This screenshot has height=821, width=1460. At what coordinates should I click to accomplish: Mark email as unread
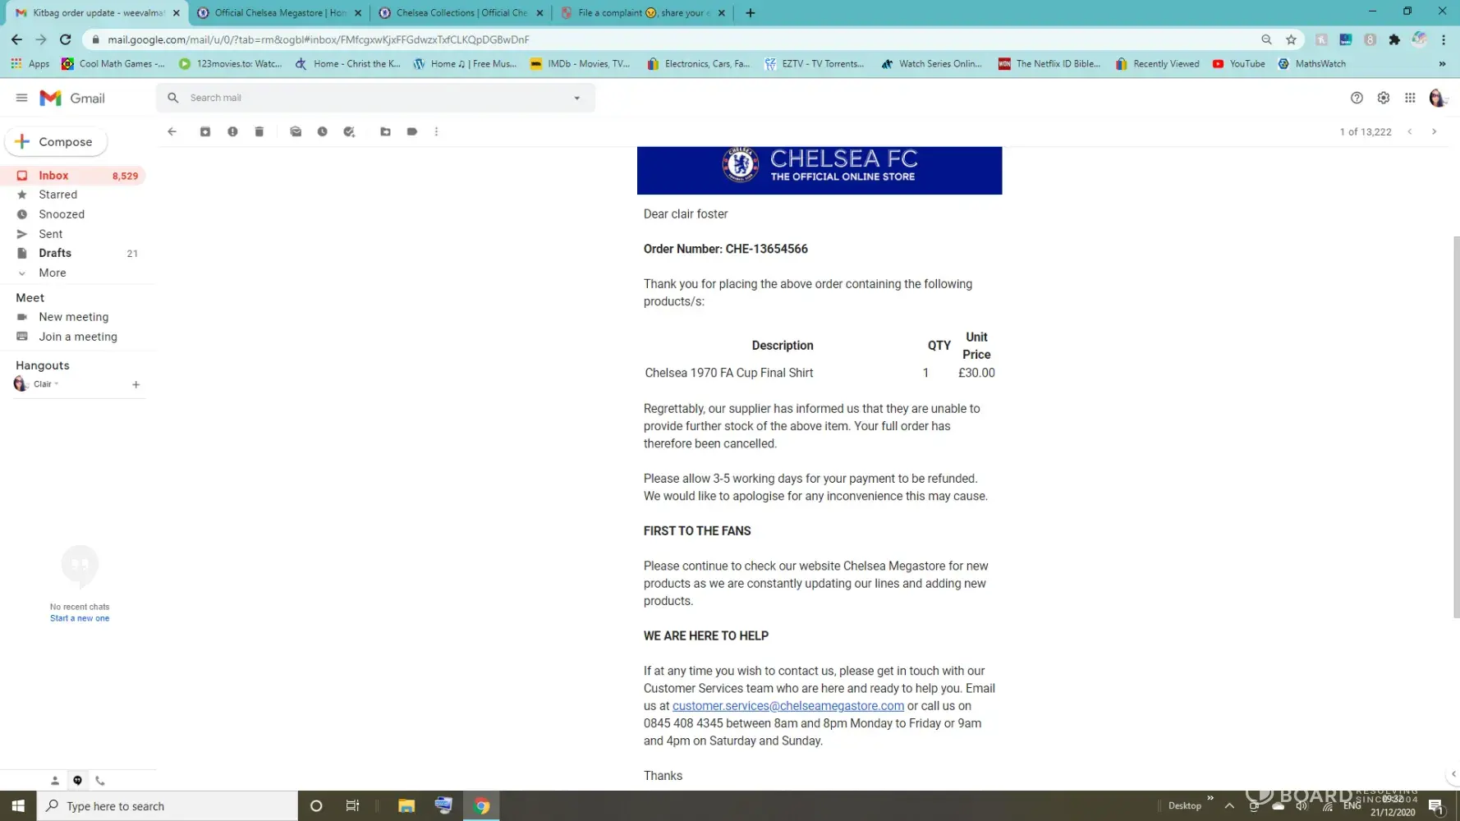coord(296,131)
